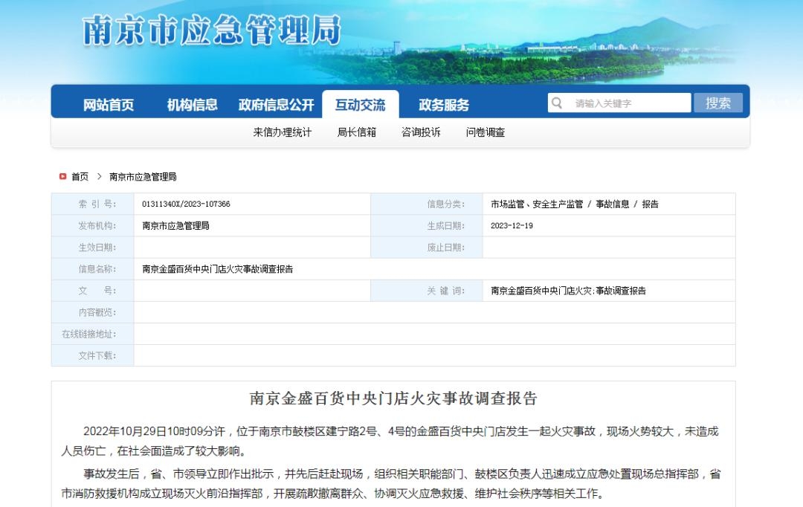Screen dimensions: 803x507
Task: Click the 搜索 search button
Action: pyautogui.click(x=718, y=103)
